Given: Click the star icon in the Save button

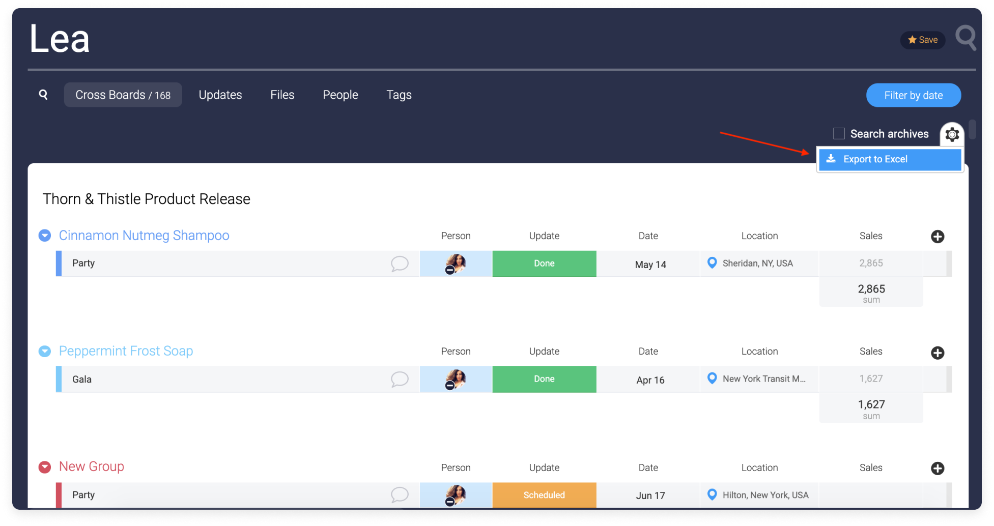Looking at the screenshot, I should (x=912, y=40).
